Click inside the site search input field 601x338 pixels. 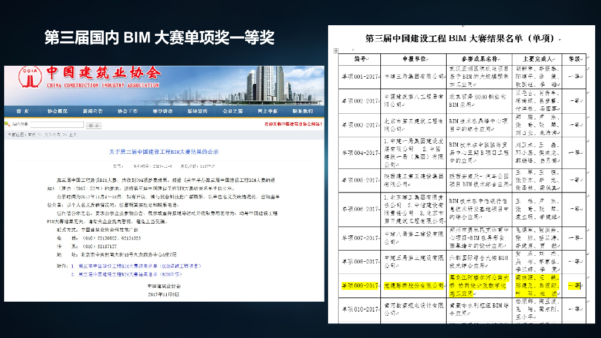pos(57,125)
